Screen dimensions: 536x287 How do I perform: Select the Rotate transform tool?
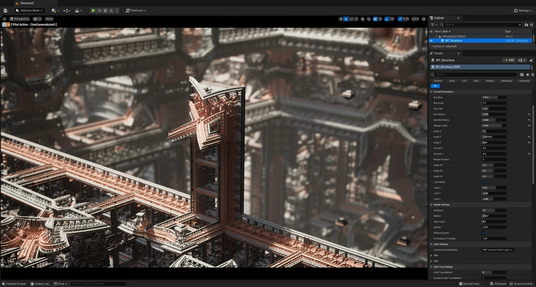coord(351,19)
